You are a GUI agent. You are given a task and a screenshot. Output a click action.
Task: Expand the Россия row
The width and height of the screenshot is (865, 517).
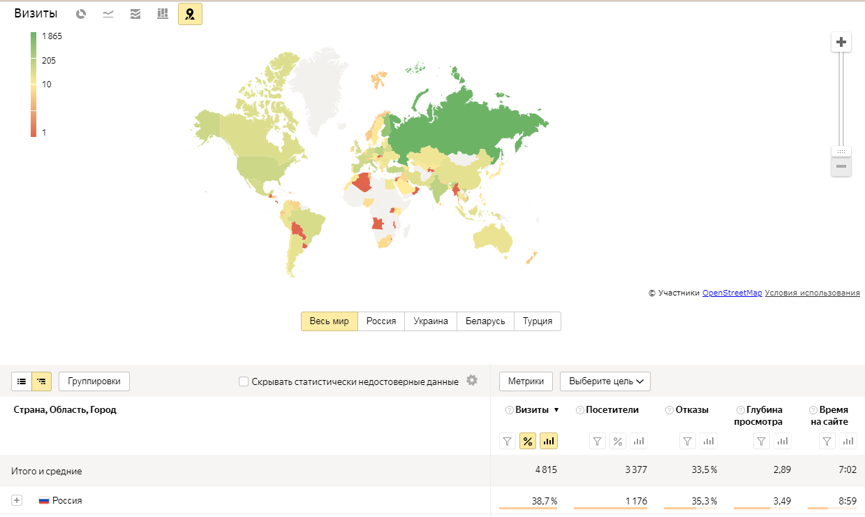[x=17, y=500]
